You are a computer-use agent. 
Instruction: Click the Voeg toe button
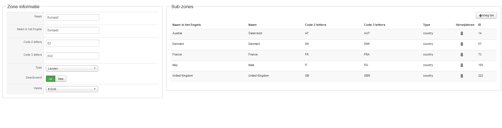click(486, 15)
